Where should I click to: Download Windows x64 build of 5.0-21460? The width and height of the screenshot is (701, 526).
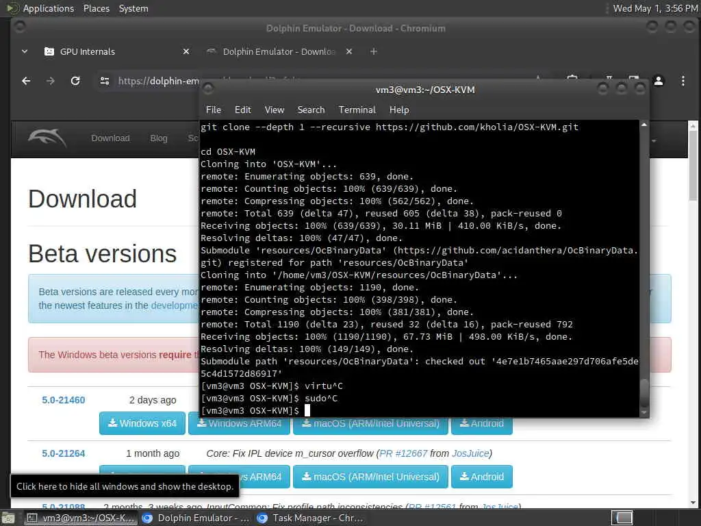[x=142, y=423]
